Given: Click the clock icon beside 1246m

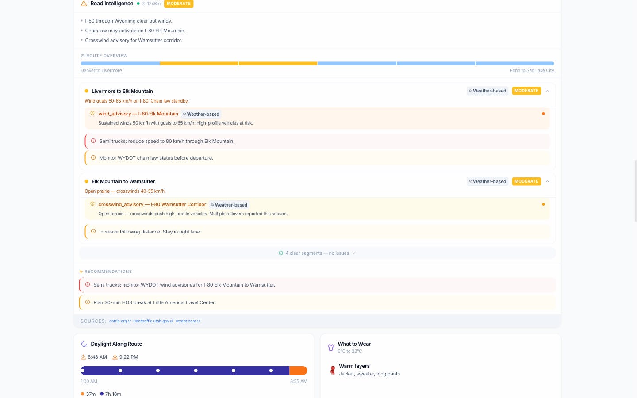Looking at the screenshot, I should click(143, 4).
